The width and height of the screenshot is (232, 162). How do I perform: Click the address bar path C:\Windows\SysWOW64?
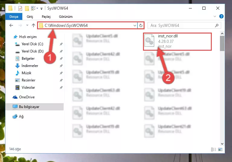point(66,25)
